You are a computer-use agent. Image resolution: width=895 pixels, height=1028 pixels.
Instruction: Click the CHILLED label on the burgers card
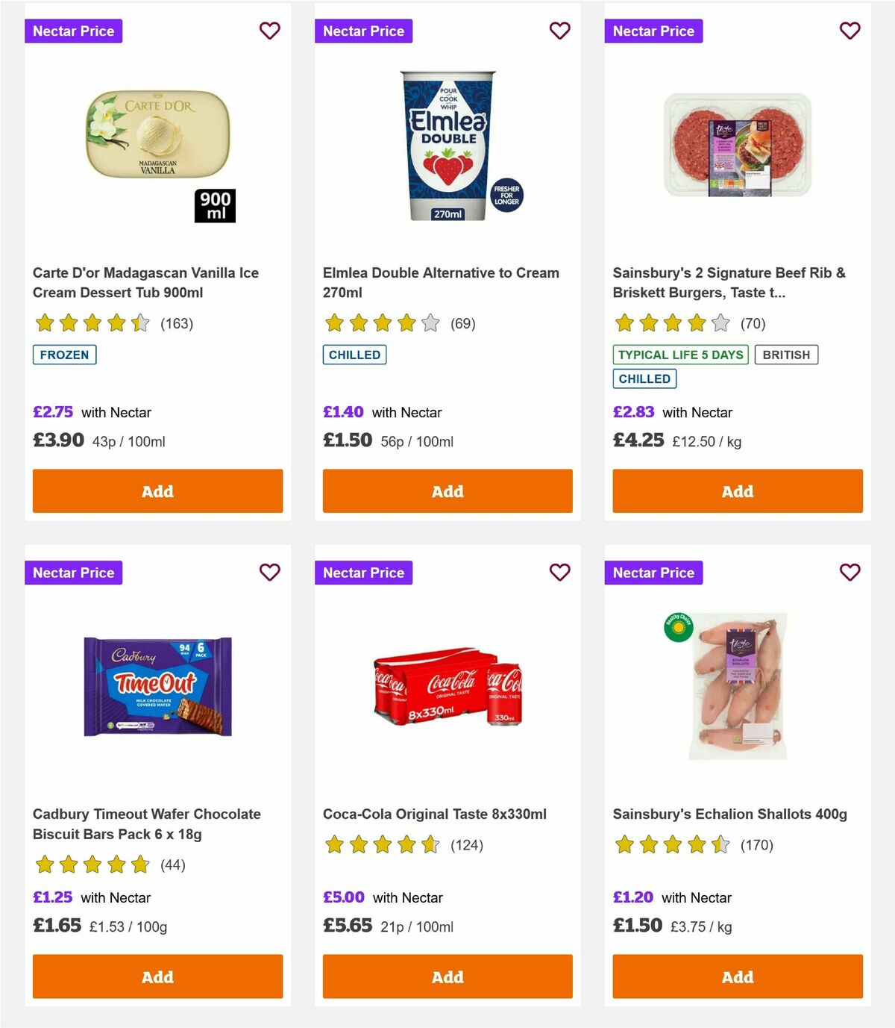coord(644,379)
